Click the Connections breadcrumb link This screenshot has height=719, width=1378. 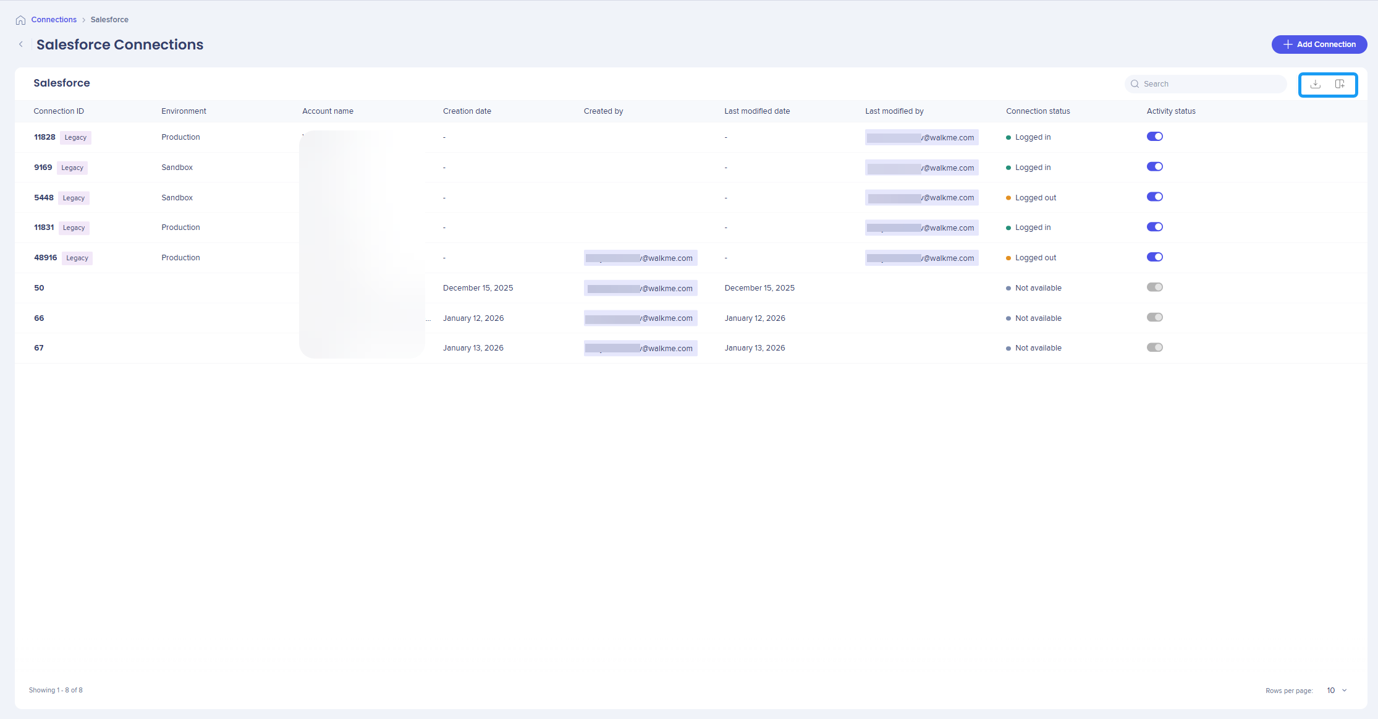[54, 20]
